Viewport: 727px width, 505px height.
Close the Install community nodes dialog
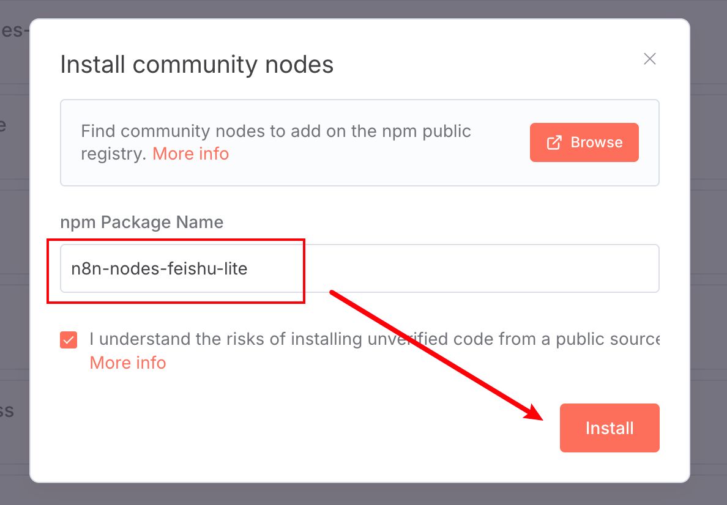click(x=650, y=59)
